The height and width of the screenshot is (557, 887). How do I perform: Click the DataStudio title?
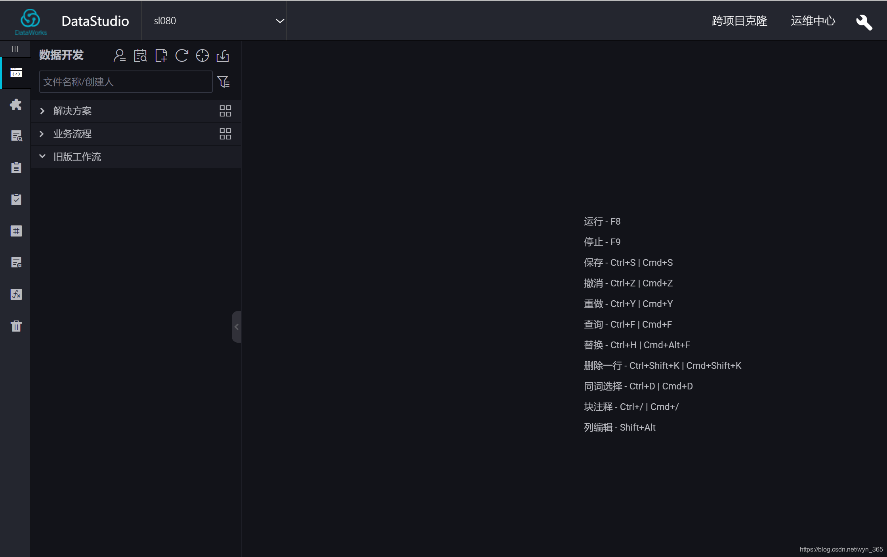point(95,21)
